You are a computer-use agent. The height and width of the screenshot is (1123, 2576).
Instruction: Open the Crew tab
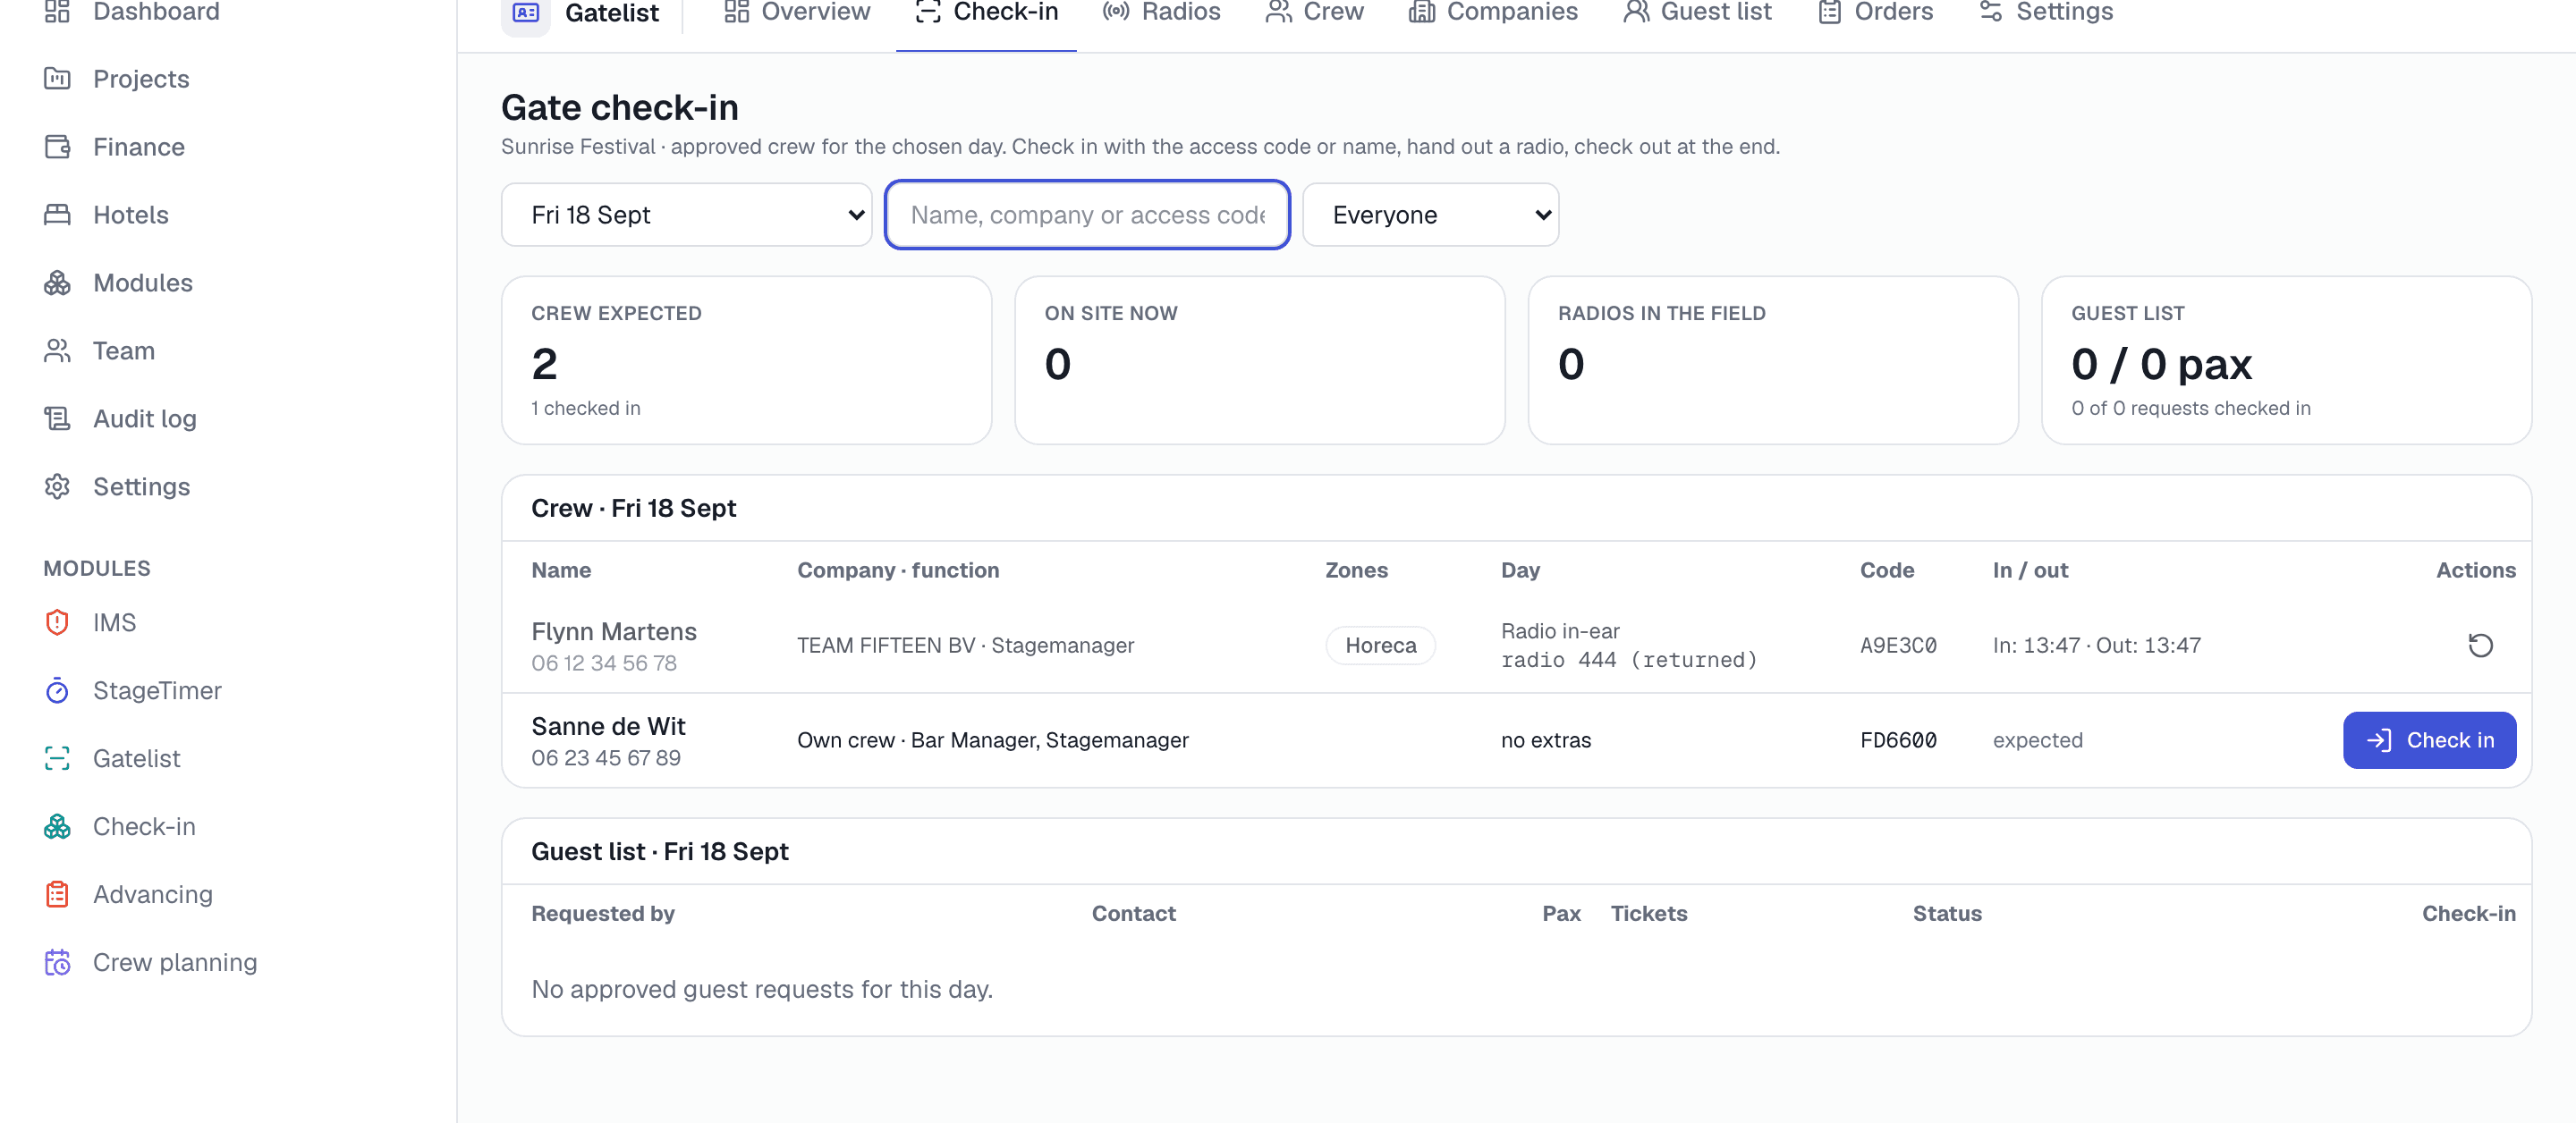click(1314, 12)
